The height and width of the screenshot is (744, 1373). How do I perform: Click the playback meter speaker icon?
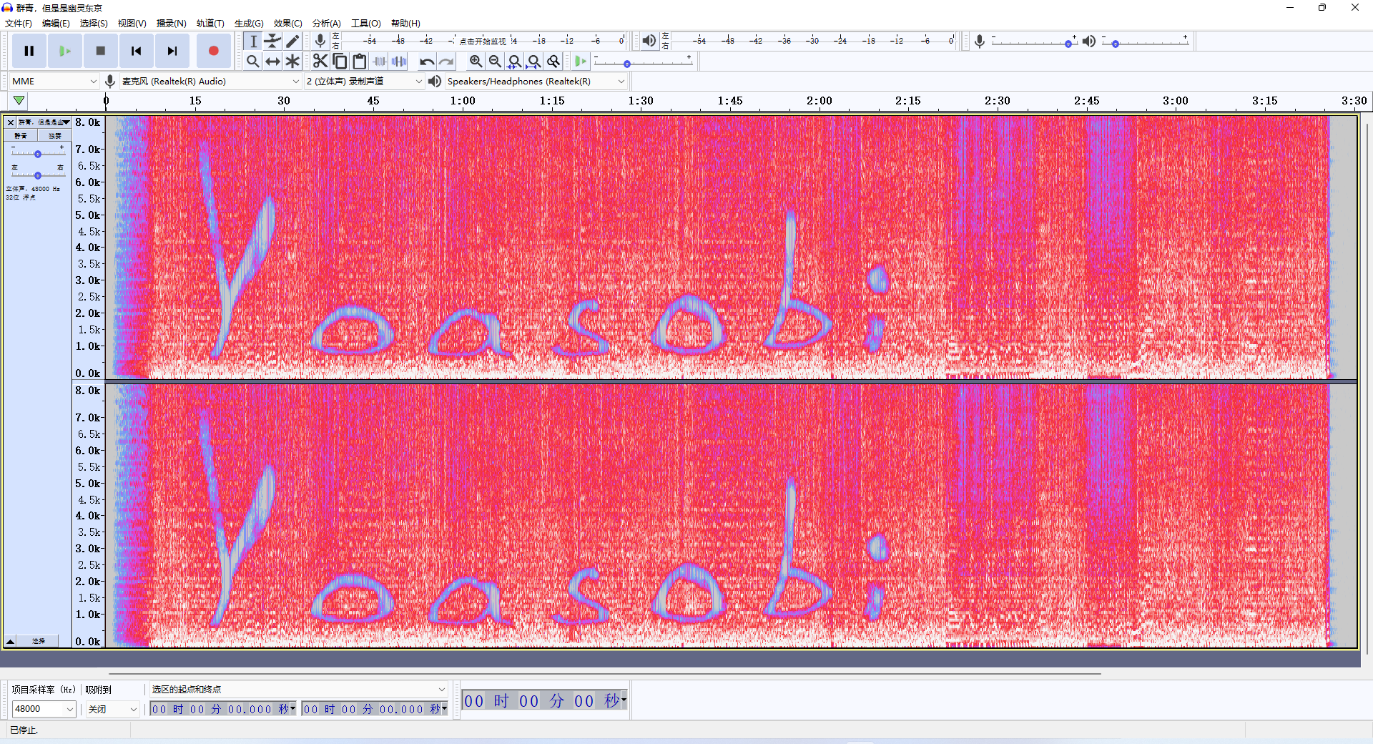[x=649, y=41]
